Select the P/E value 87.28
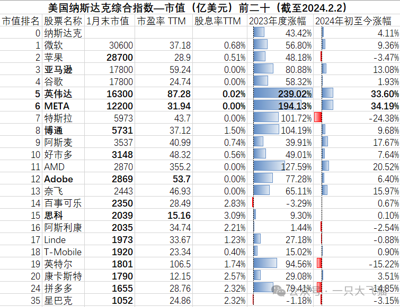Image resolution: width=400 pixels, height=307 pixels. point(179,94)
